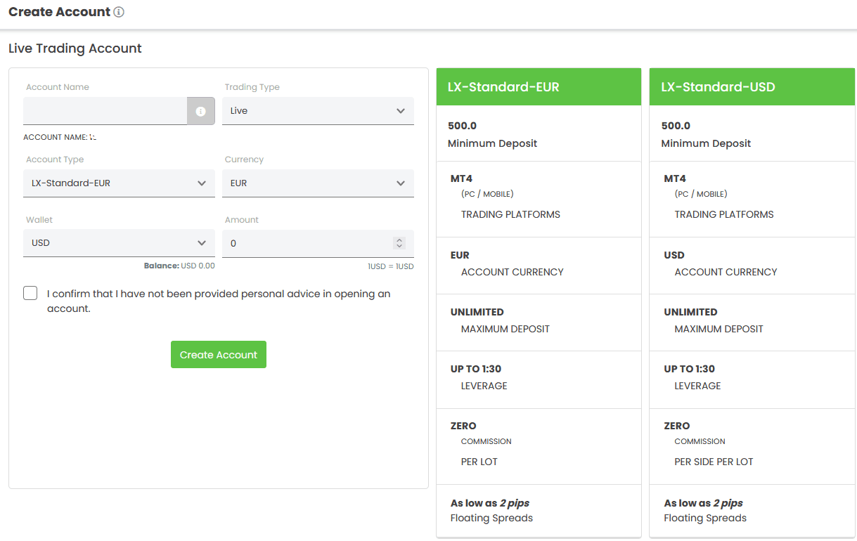Select the LX-Standard-EUR card header
857x541 pixels.
(539, 87)
